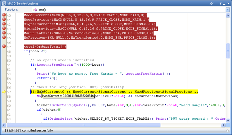Click '// no opened orders identified' comment
232x135 pixels.
(x=62, y=60)
